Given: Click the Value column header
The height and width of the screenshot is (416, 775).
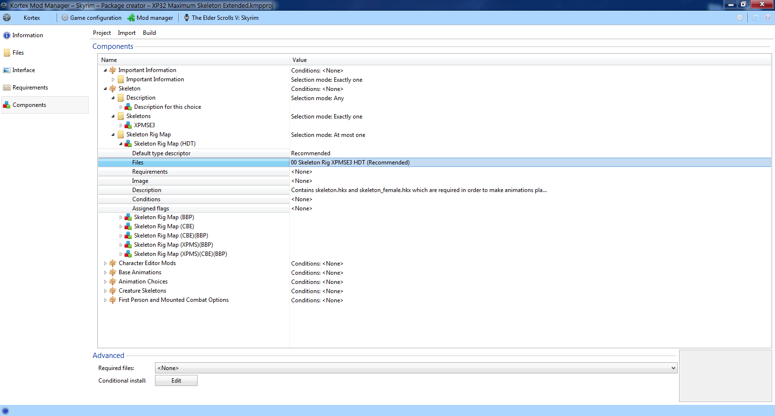Looking at the screenshot, I should pos(300,60).
